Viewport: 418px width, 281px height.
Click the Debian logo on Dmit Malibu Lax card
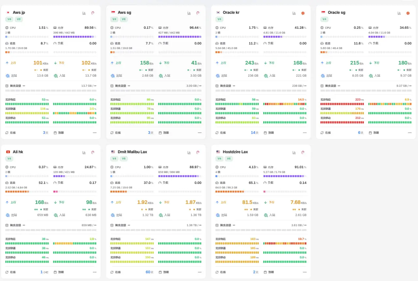tap(198, 152)
